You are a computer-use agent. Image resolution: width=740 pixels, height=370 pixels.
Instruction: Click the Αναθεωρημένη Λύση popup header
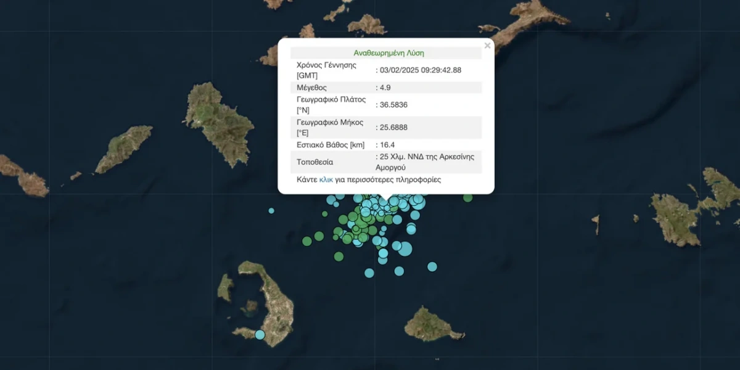click(x=387, y=52)
